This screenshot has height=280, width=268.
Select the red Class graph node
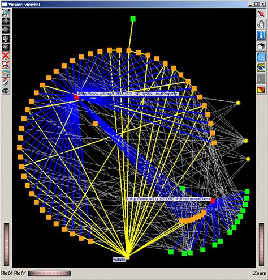(x=213, y=201)
